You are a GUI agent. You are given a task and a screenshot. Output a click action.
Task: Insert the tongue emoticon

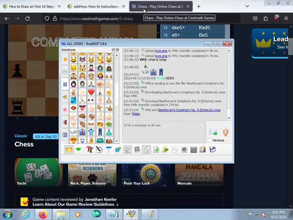(82, 108)
